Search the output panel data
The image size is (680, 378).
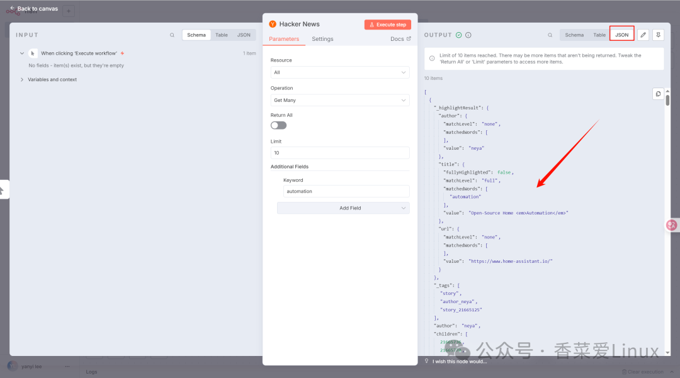550,35
